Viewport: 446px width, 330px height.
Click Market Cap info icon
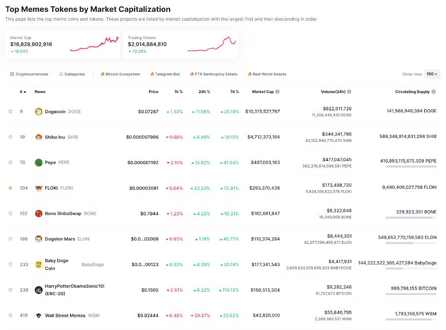pyautogui.click(x=277, y=92)
